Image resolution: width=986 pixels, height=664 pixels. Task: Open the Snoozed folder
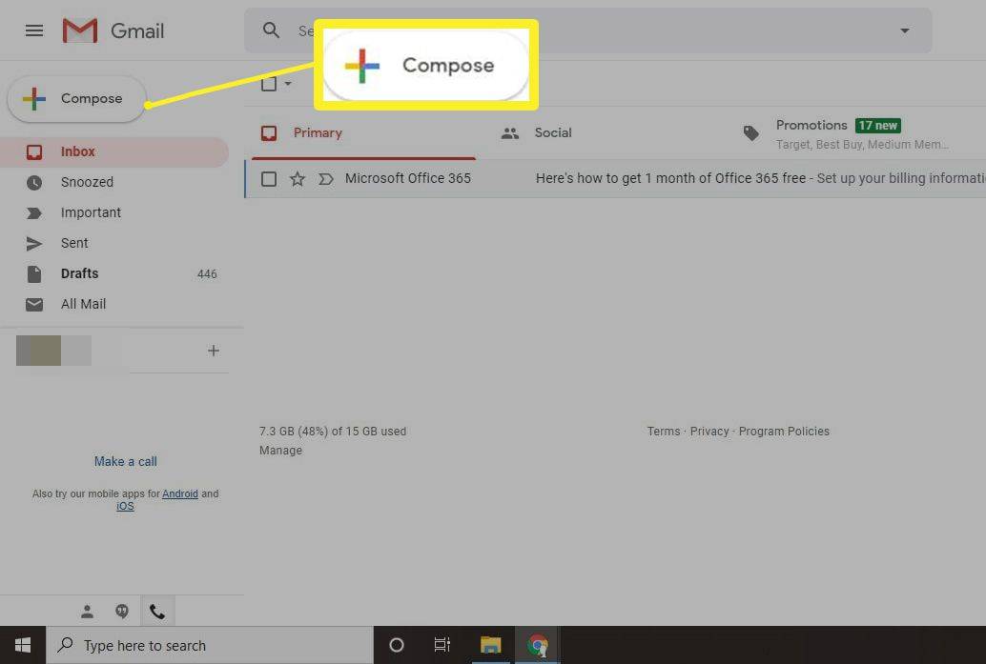[113, 182]
